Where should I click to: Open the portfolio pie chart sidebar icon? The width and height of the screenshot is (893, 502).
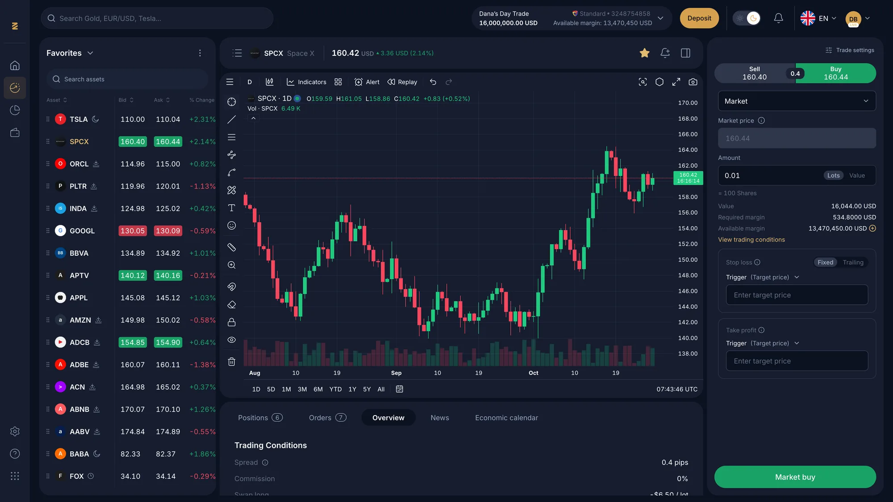coord(15,110)
